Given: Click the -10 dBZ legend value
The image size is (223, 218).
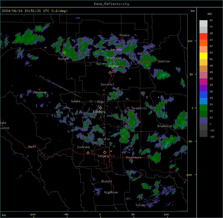Looking at the screenshot, I should [212, 130].
